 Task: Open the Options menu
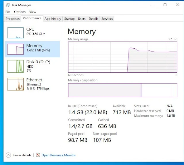(20, 12)
